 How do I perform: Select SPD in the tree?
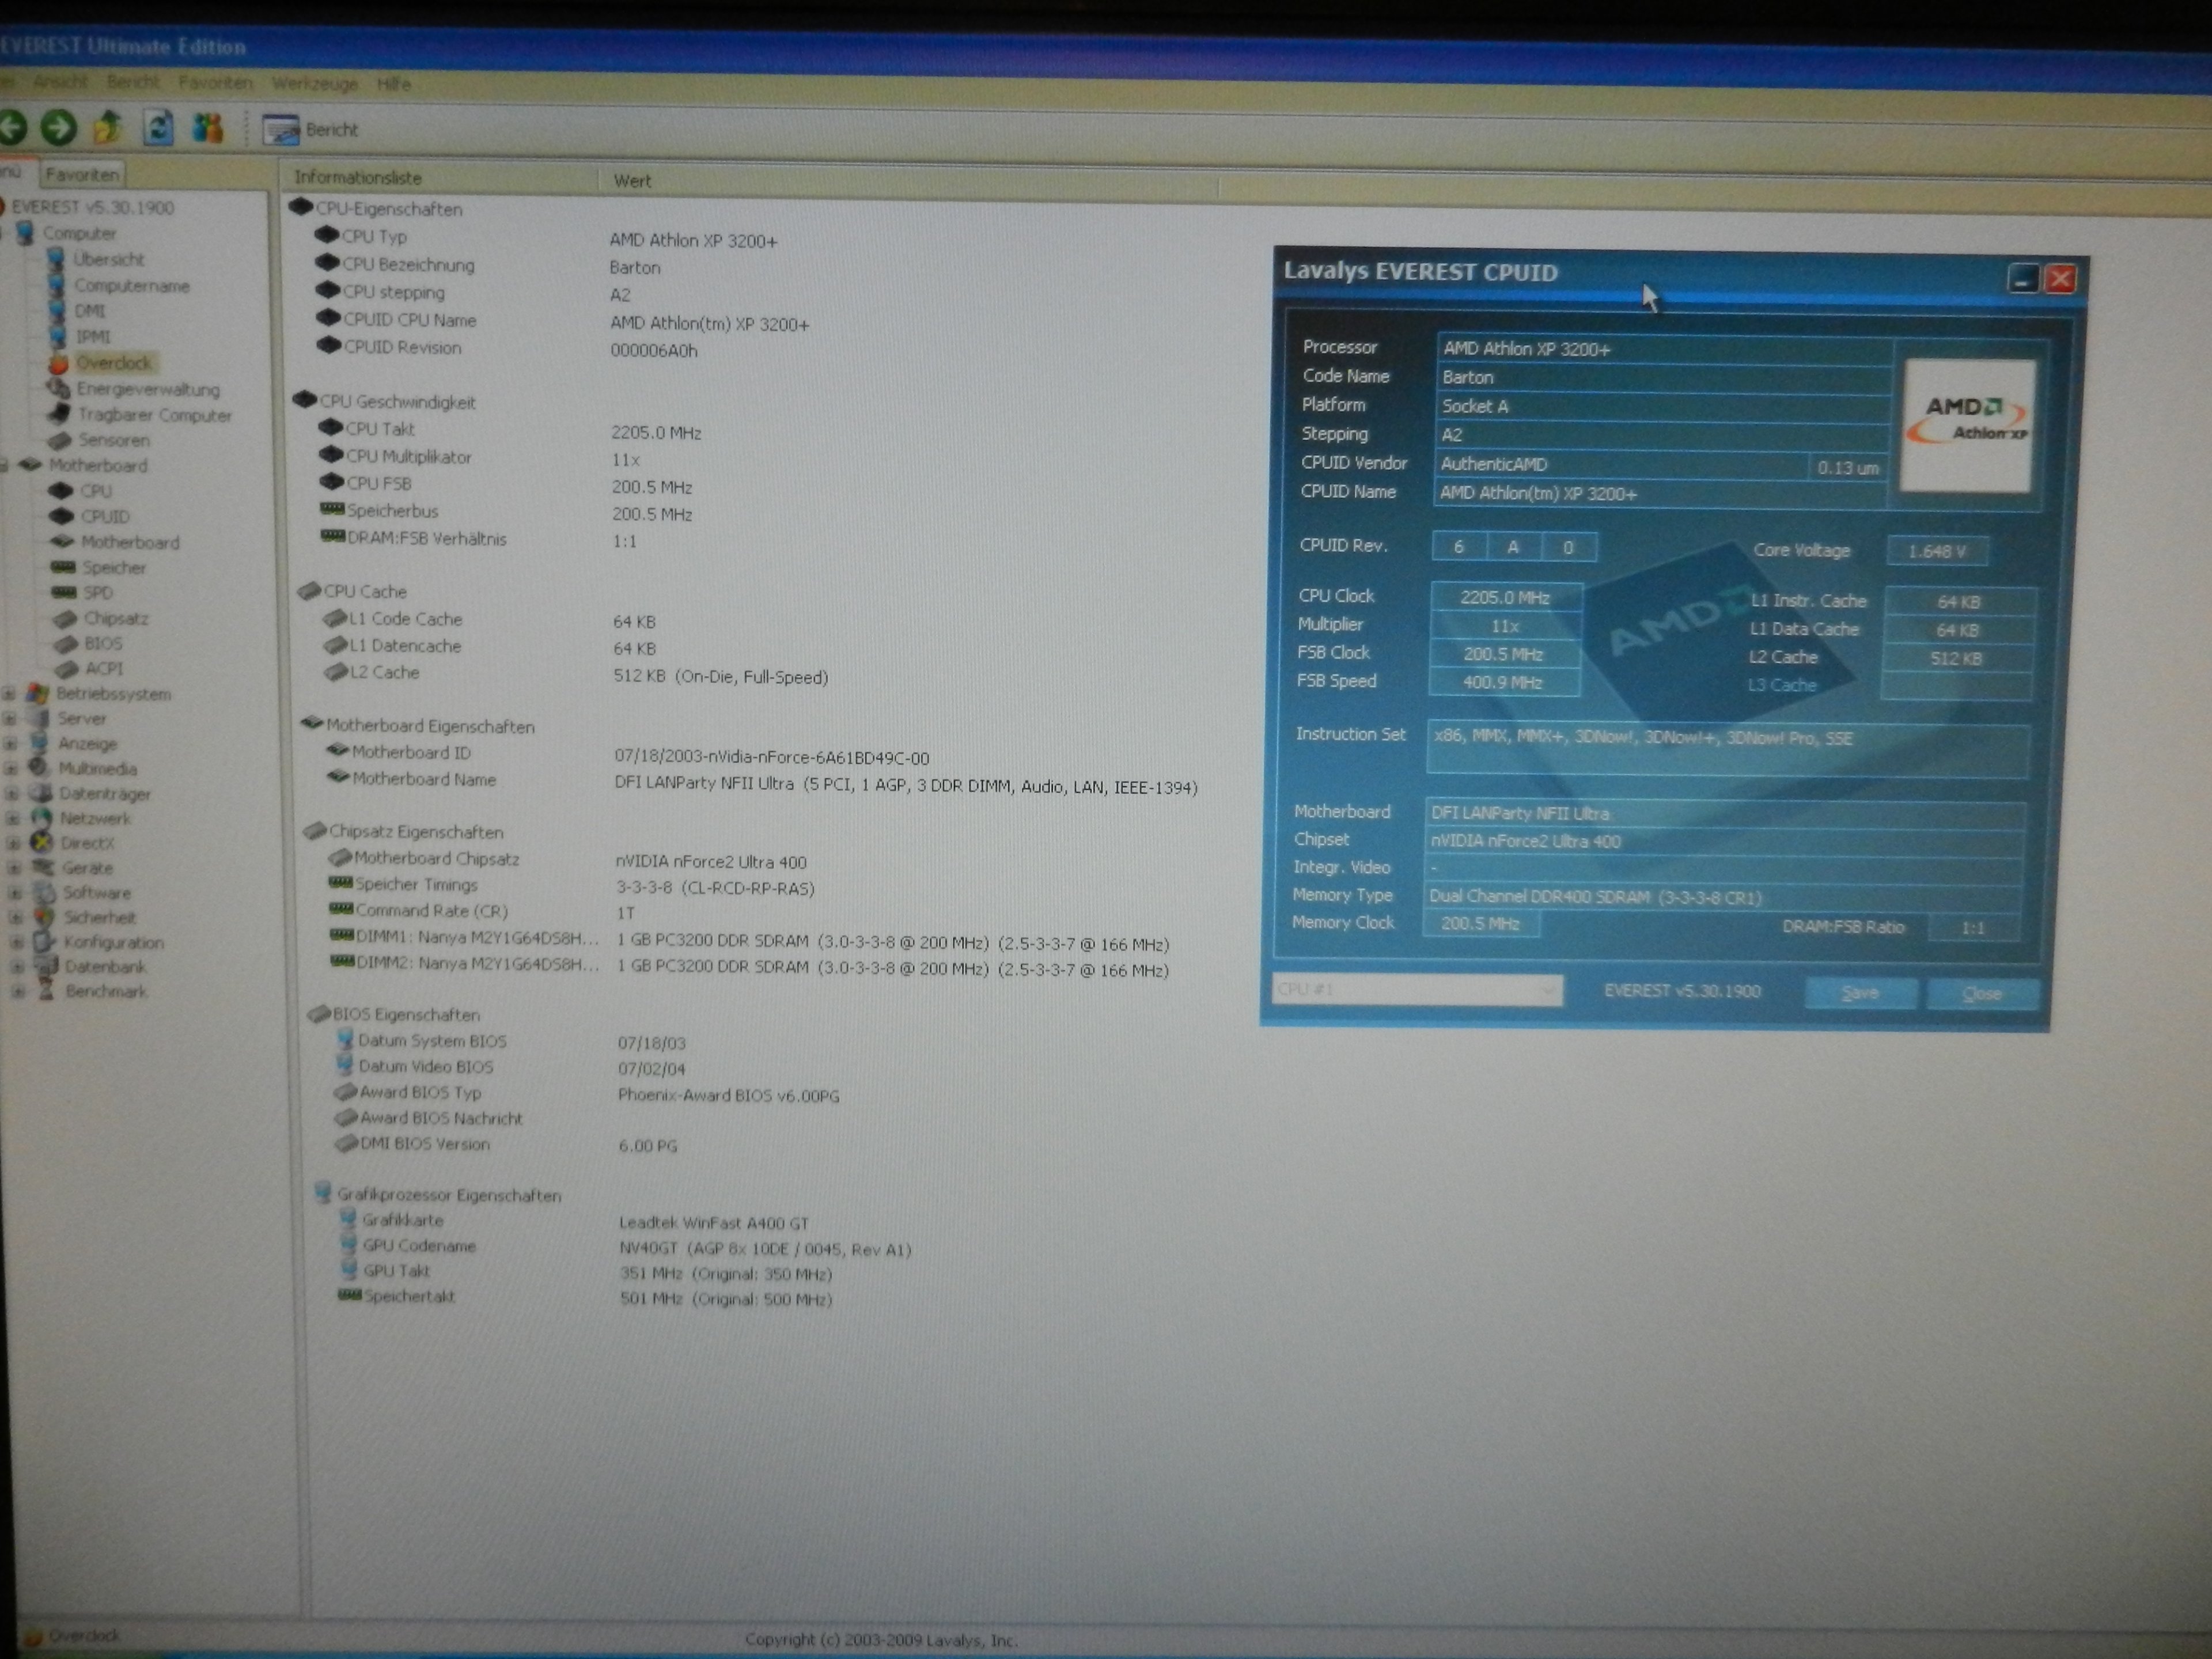coord(98,592)
